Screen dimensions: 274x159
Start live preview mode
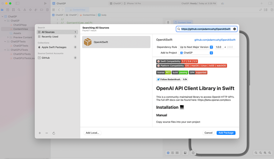coord(168,153)
